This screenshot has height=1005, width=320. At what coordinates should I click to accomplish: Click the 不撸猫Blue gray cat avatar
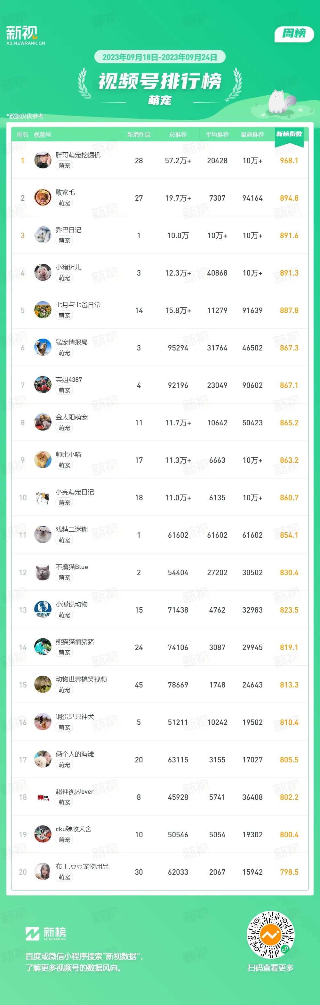[x=43, y=572]
